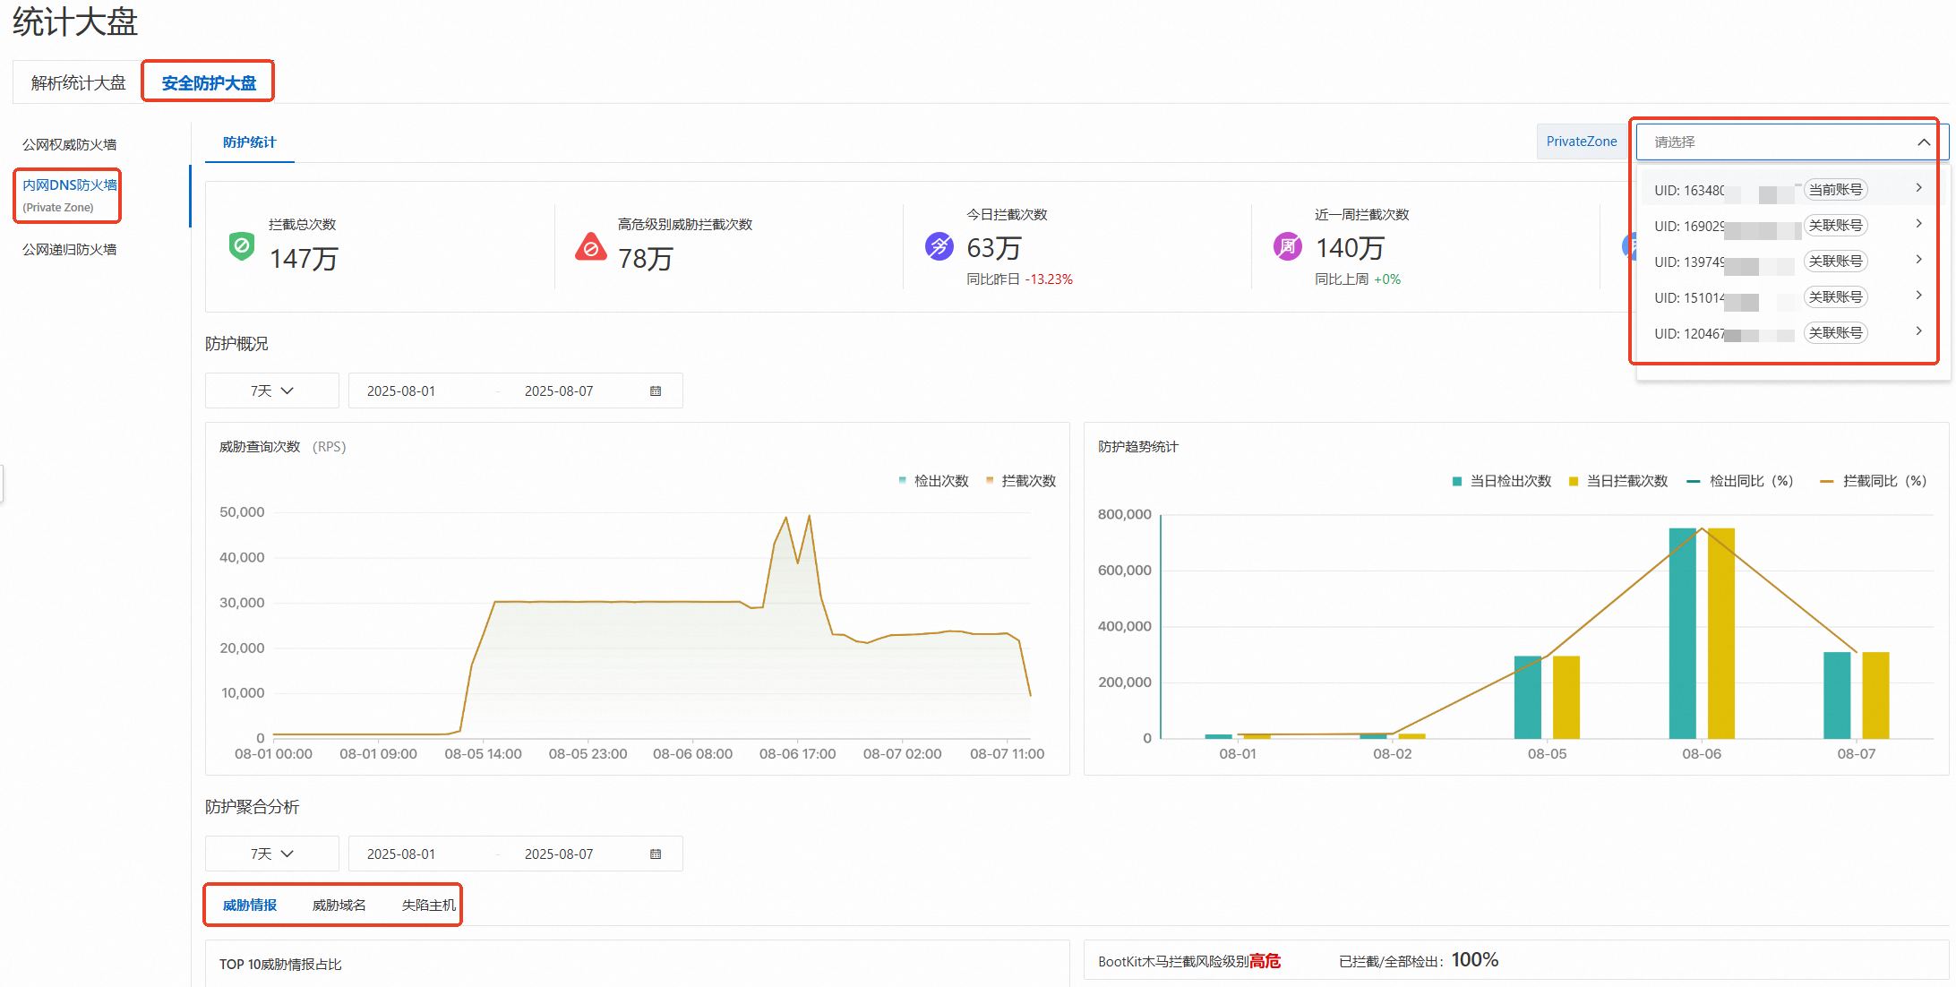Open calendar icon in 防护概况 date range

pos(656,391)
